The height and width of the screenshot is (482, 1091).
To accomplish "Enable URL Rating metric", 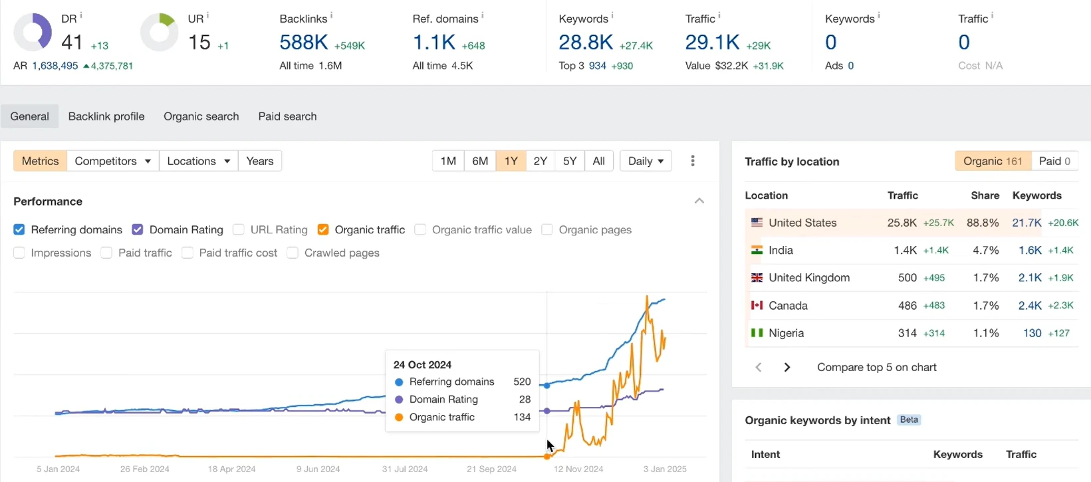I will click(239, 229).
